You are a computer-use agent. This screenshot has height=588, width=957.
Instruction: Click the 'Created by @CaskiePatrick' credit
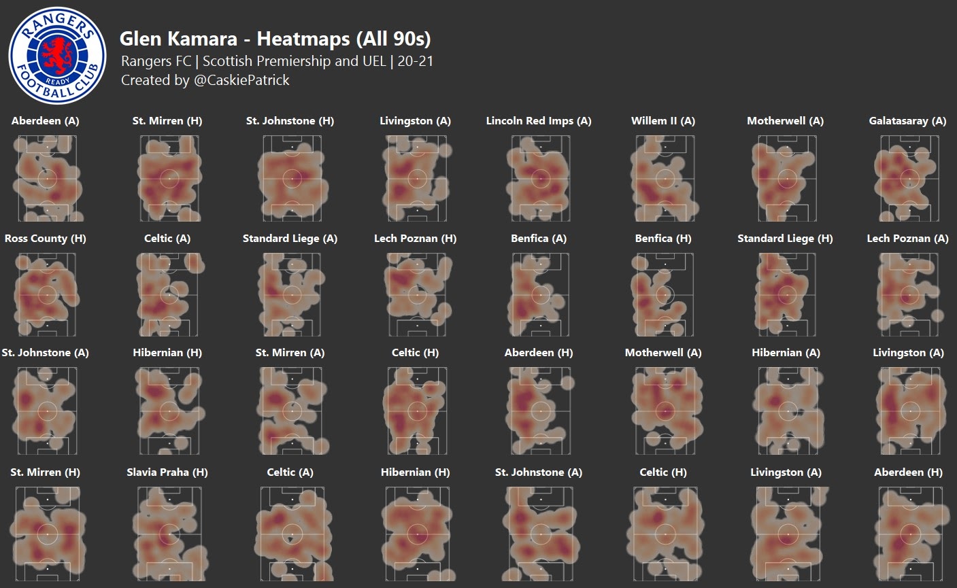[x=205, y=80]
